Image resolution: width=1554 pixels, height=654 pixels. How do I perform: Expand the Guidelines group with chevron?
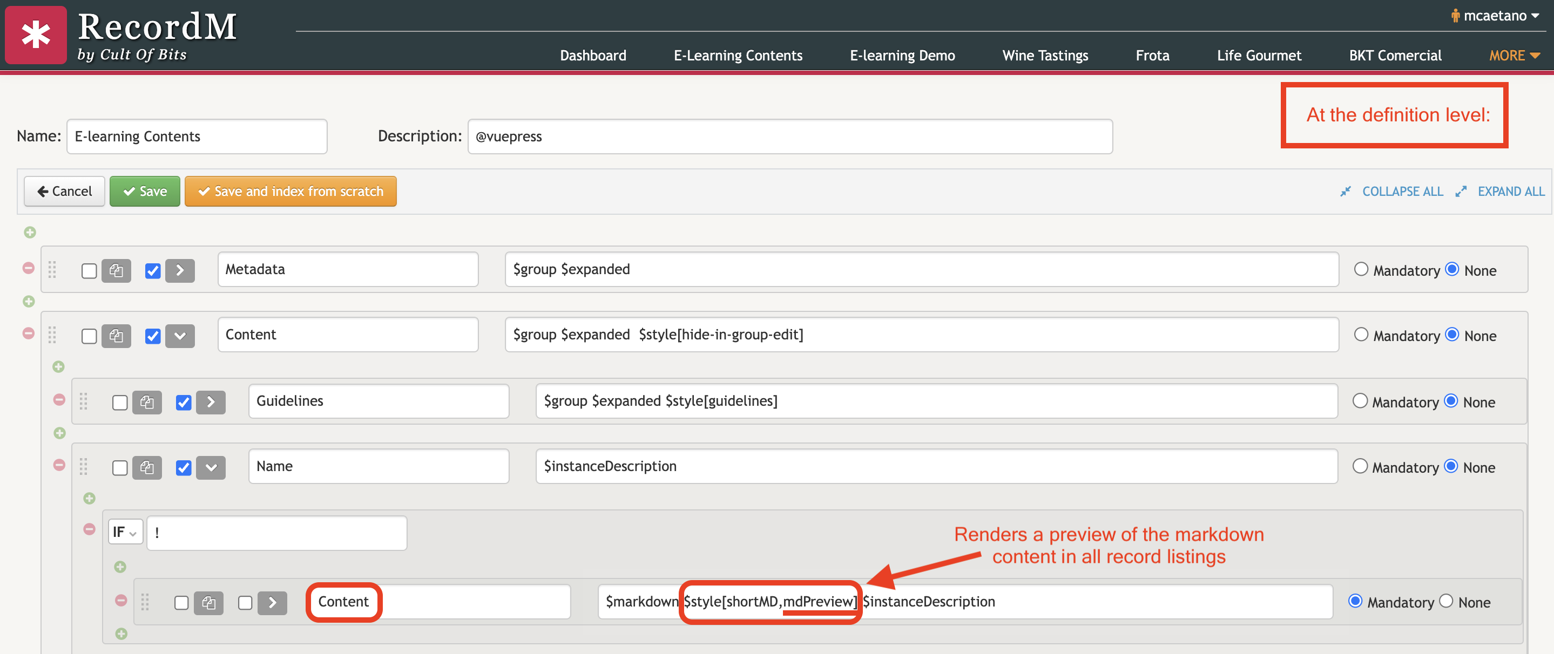pyautogui.click(x=211, y=402)
